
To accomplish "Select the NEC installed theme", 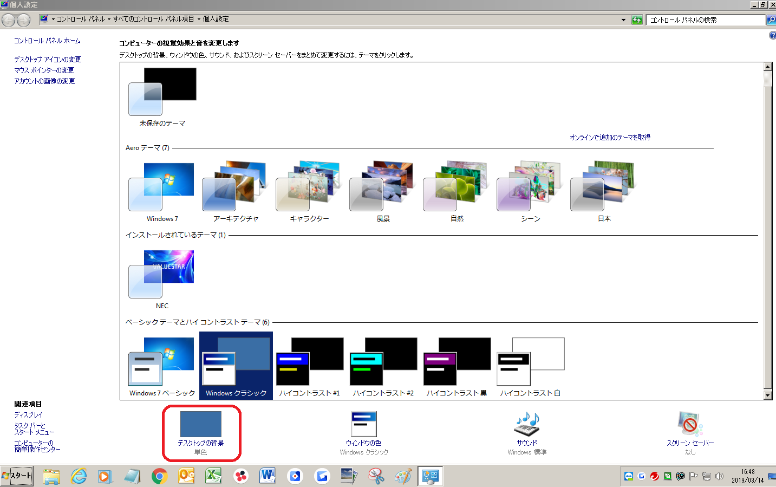I will tap(161, 279).
